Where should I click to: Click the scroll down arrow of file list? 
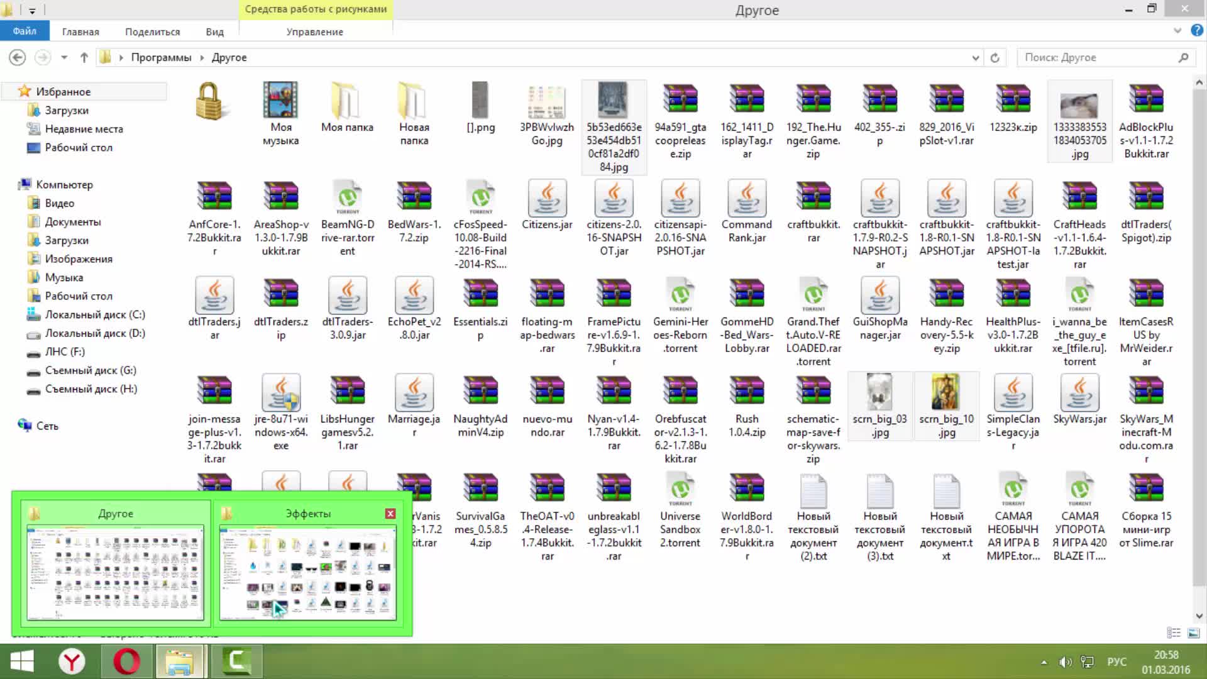(1199, 616)
